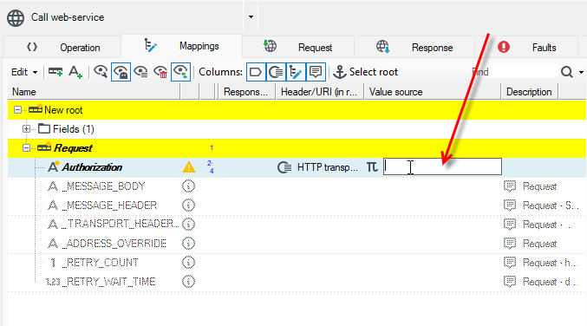
Task: Open the Edit dropdown menu
Action: click(24, 72)
